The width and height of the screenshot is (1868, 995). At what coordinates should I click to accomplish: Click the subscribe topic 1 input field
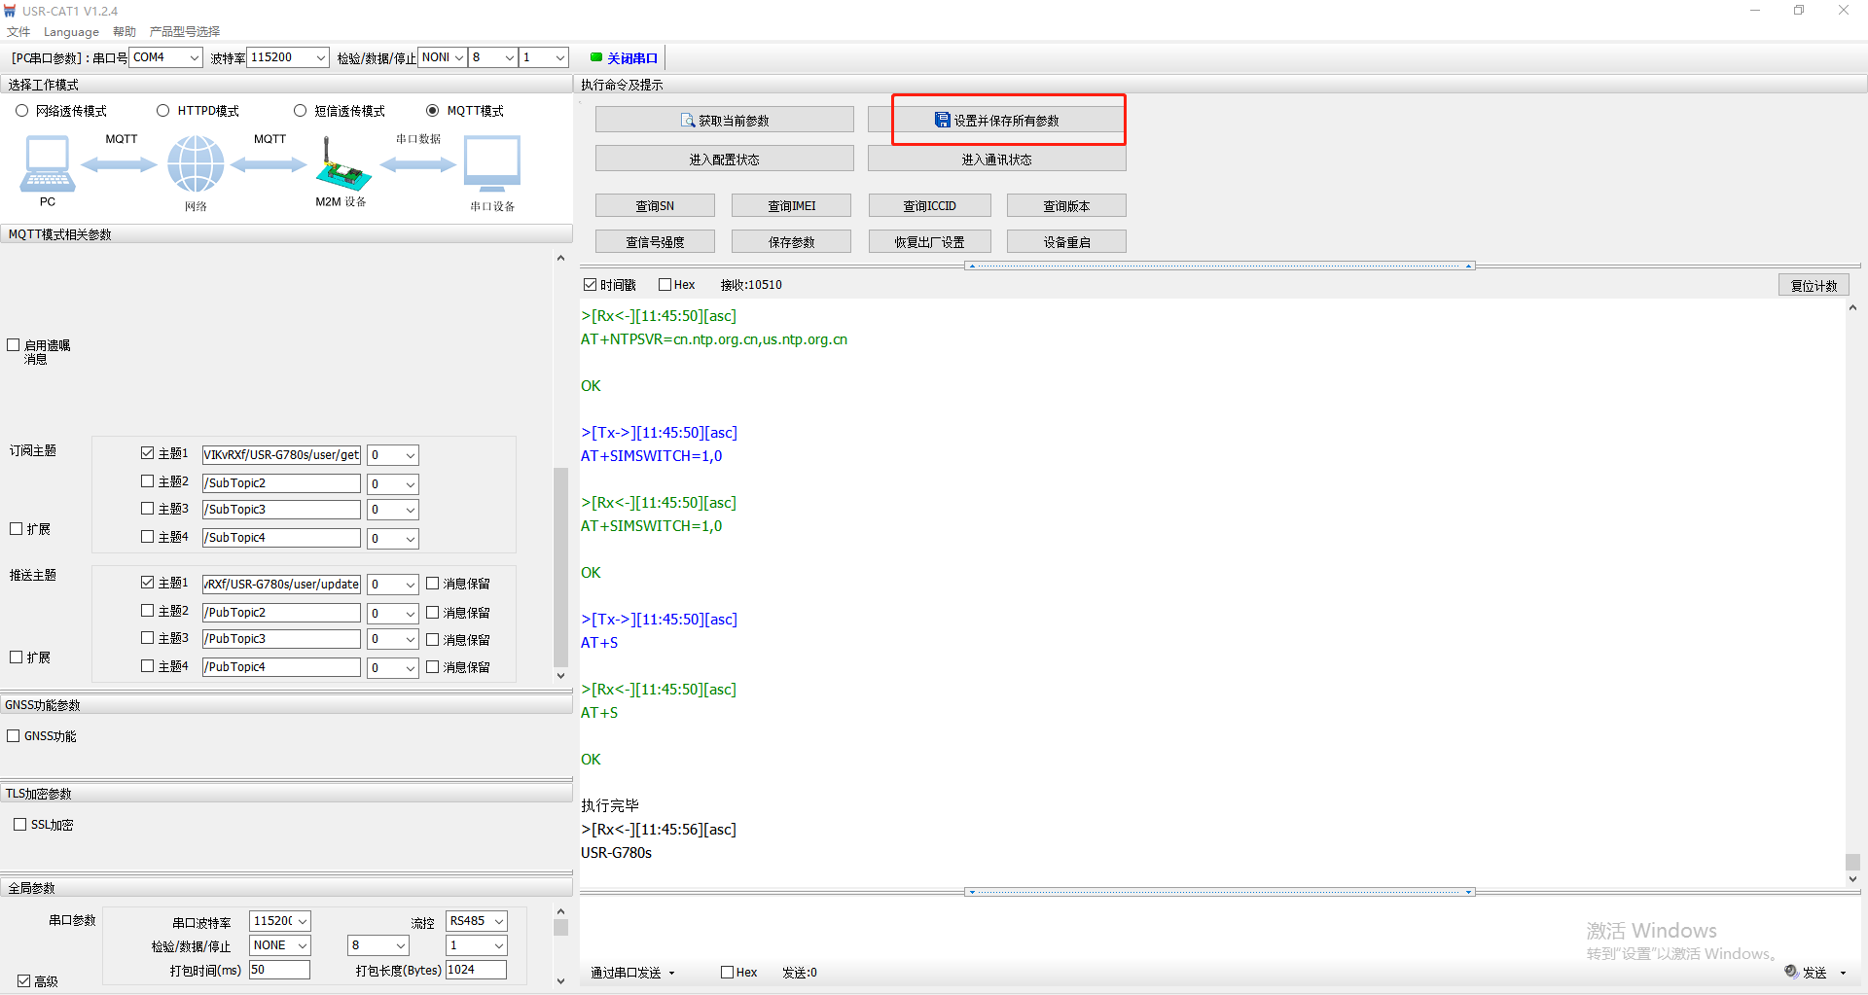tap(281, 455)
